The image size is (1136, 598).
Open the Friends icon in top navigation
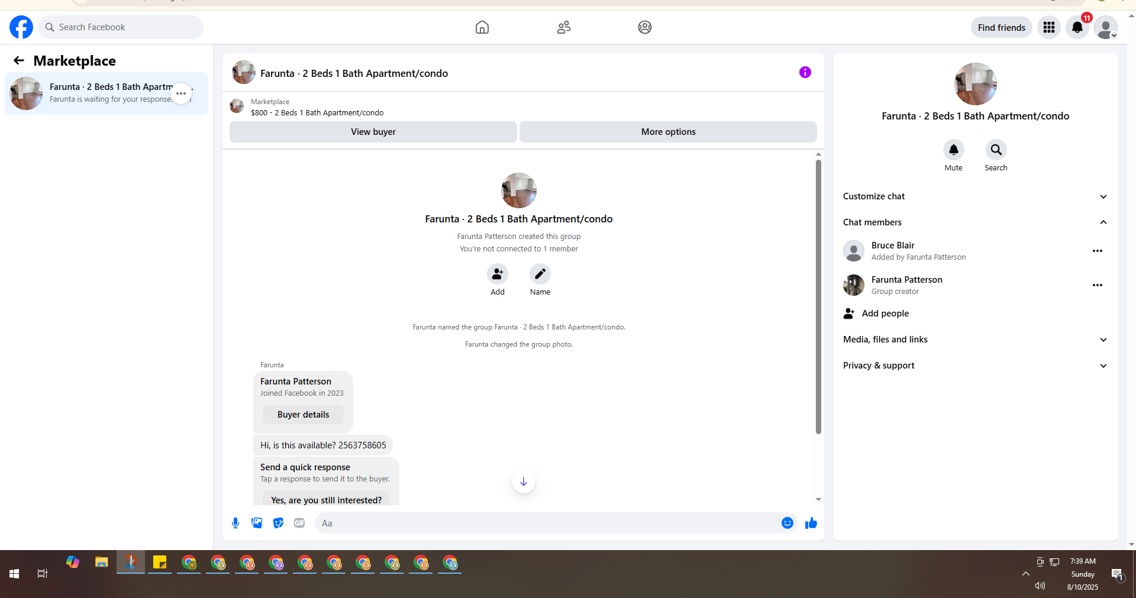(x=564, y=27)
